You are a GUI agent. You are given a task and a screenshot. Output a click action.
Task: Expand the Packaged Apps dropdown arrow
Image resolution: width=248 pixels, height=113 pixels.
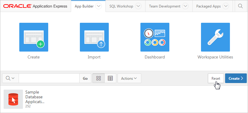click(226, 6)
